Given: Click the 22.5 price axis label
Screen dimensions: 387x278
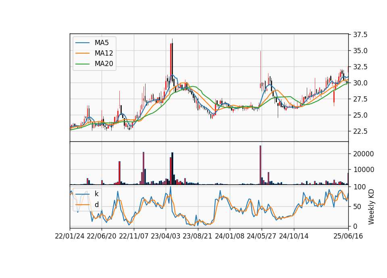Looking at the screenshot, I should [x=360, y=131].
